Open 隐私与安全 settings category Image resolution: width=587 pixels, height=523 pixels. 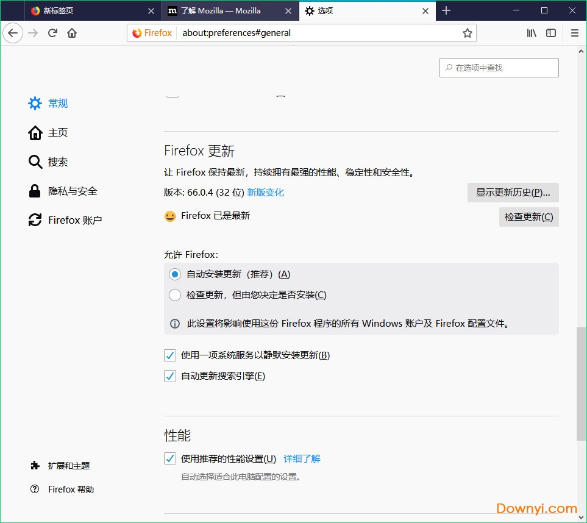[x=72, y=191]
